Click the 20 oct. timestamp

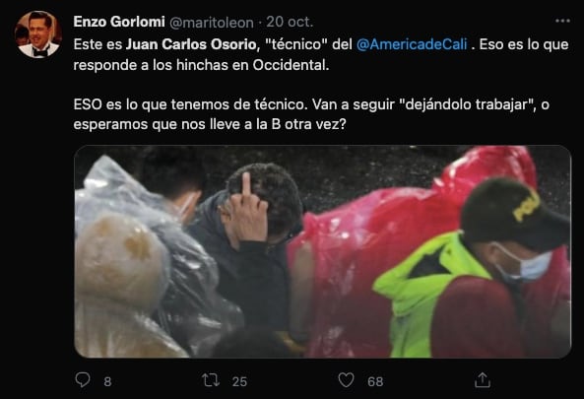pyautogui.click(x=290, y=22)
